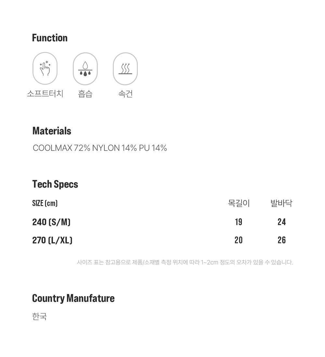Click the SIZE (cm) column header

click(x=45, y=203)
